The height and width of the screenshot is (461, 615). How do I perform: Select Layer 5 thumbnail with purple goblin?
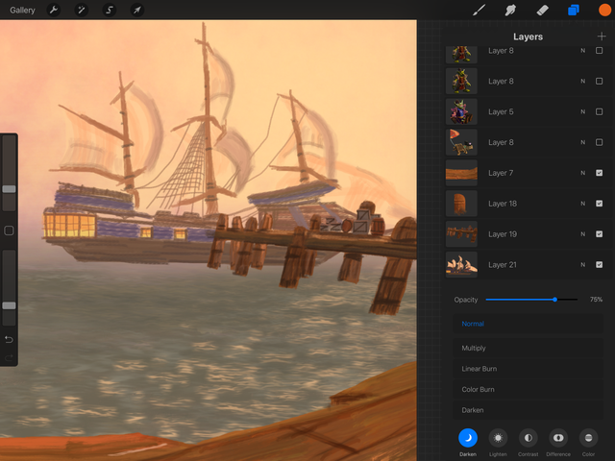tap(461, 111)
